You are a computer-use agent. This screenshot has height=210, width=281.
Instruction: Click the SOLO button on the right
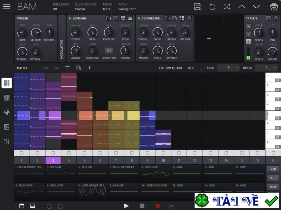(x=273, y=178)
